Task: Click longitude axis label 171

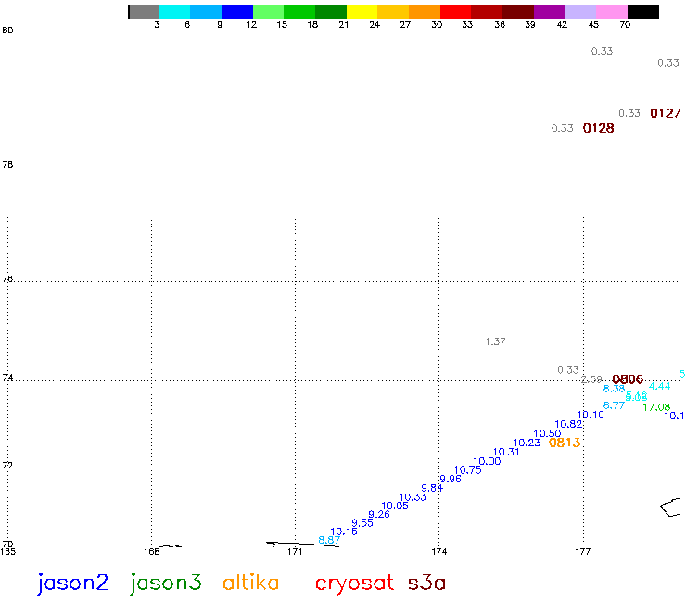Action: point(295,552)
